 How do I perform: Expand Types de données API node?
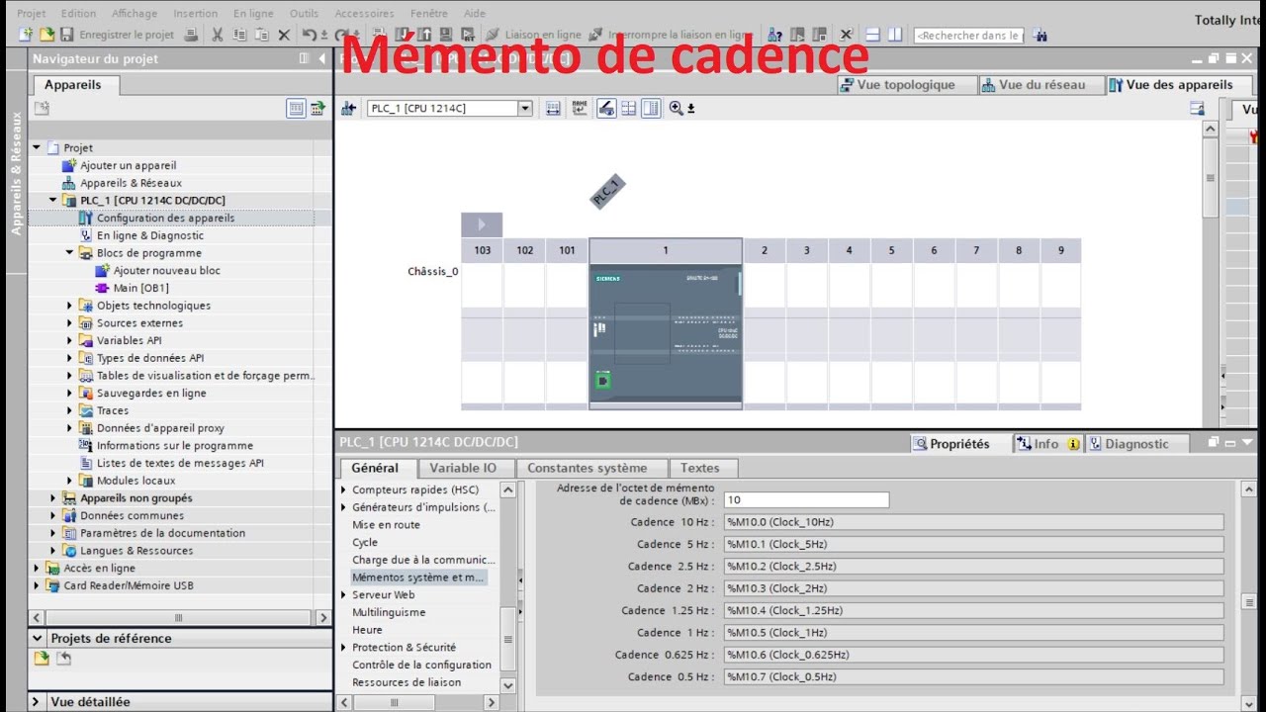coord(70,358)
